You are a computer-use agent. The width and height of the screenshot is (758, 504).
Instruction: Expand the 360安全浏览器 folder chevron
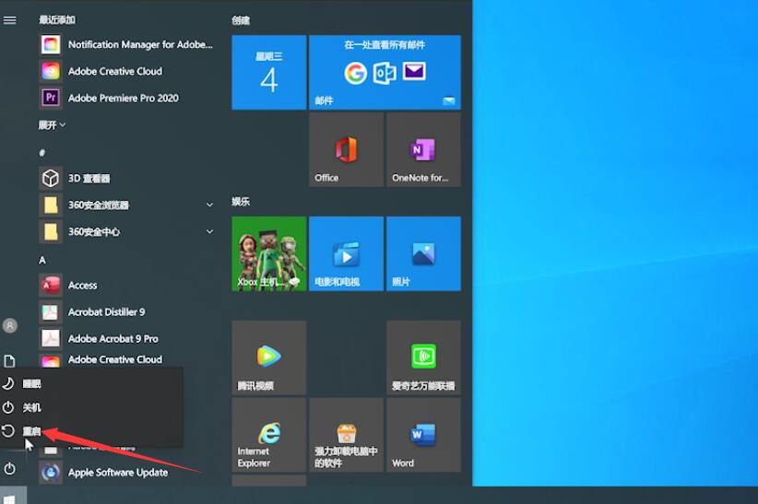(x=210, y=205)
